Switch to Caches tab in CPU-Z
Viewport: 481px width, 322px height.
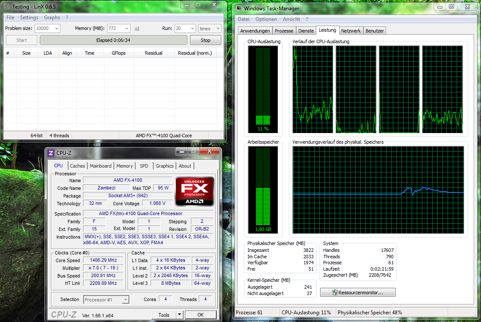click(x=77, y=166)
